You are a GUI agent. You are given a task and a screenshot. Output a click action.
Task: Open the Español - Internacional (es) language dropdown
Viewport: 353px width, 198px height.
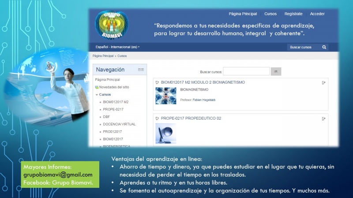117,47
